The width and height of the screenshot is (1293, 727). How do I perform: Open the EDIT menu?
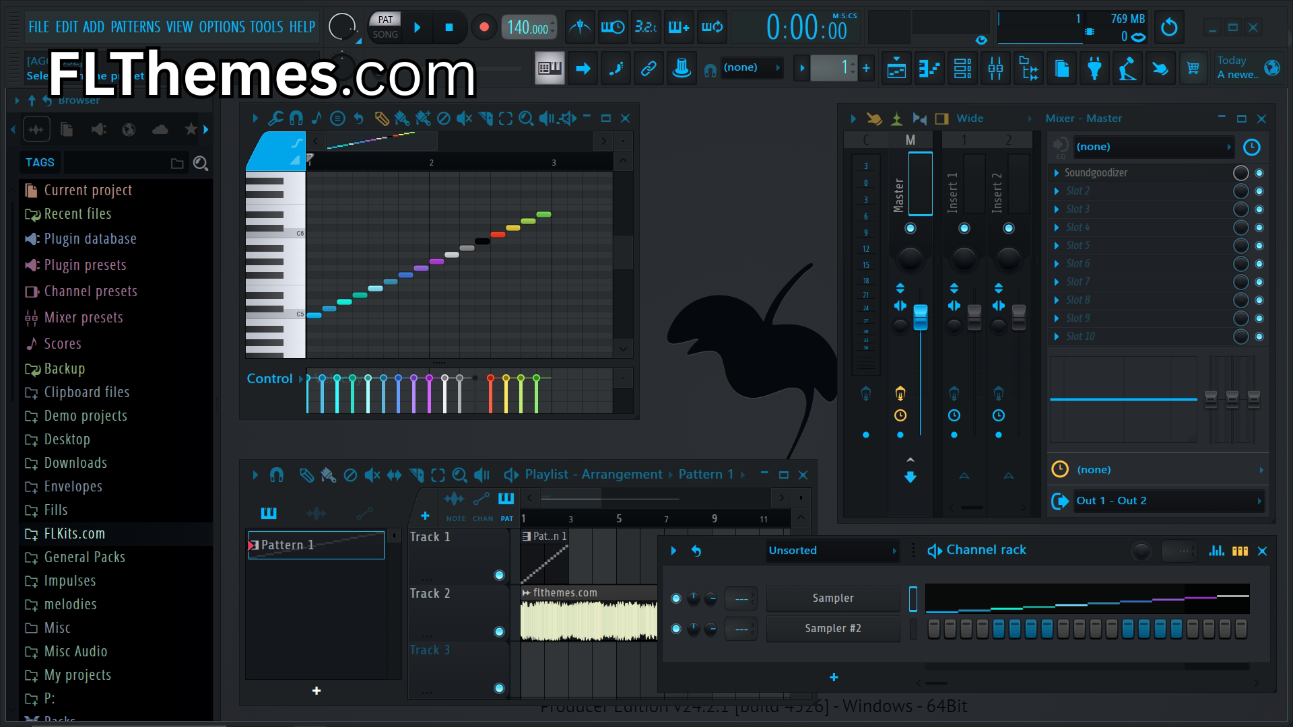[x=67, y=27]
